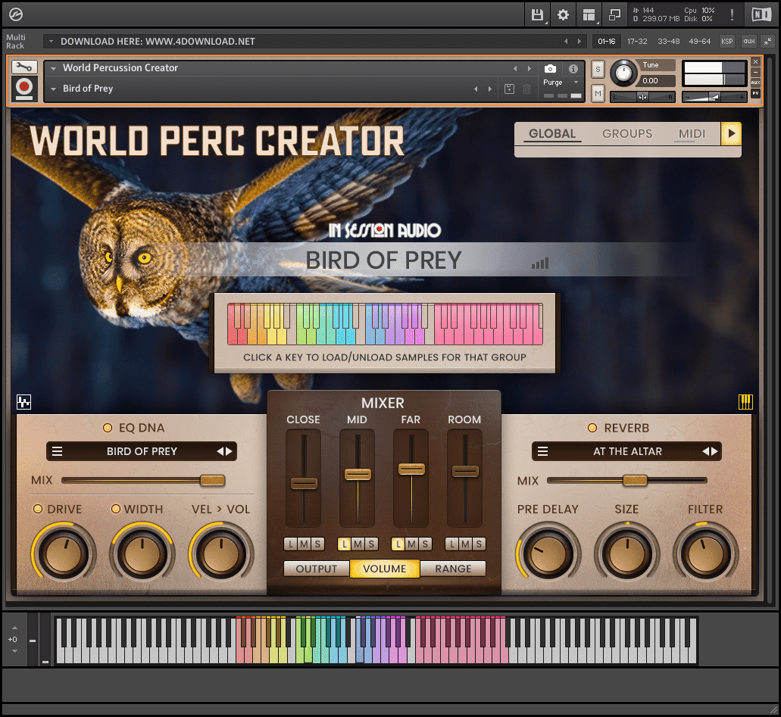Click the camera snapshot view icon

[550, 69]
